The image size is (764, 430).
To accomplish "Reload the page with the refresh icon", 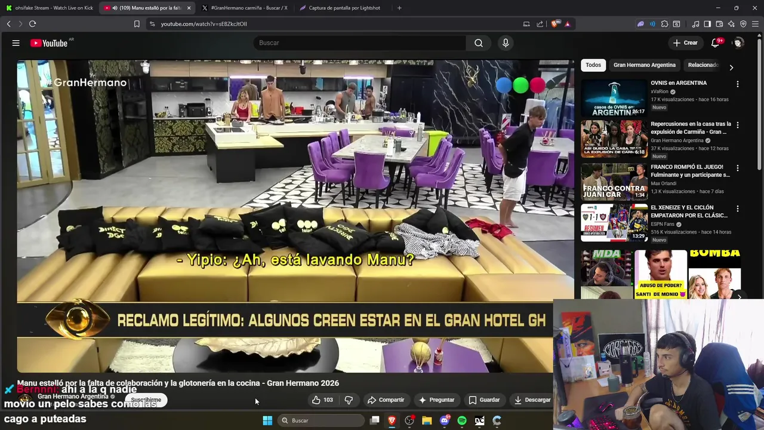I will pos(32,24).
